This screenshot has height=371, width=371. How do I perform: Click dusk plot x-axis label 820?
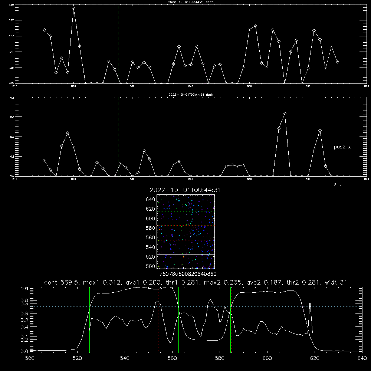[73, 179]
